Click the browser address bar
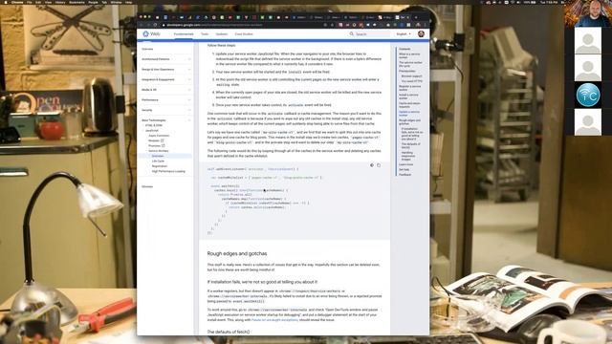This screenshot has width=612, height=344. click(x=242, y=25)
